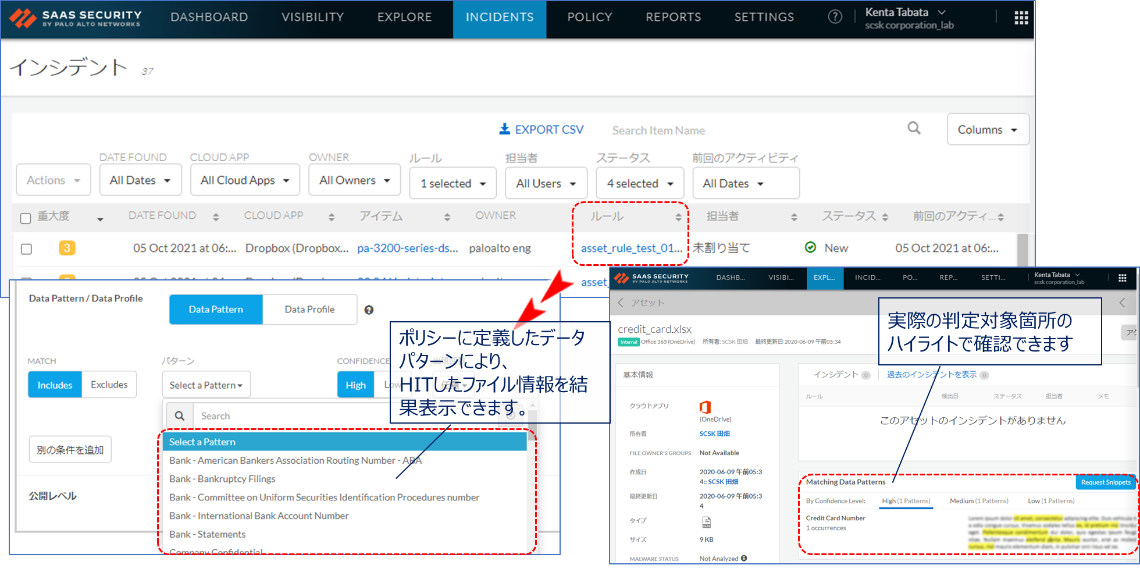Select High confidence level filter
Screen dimensions: 1140x572
(x=906, y=500)
